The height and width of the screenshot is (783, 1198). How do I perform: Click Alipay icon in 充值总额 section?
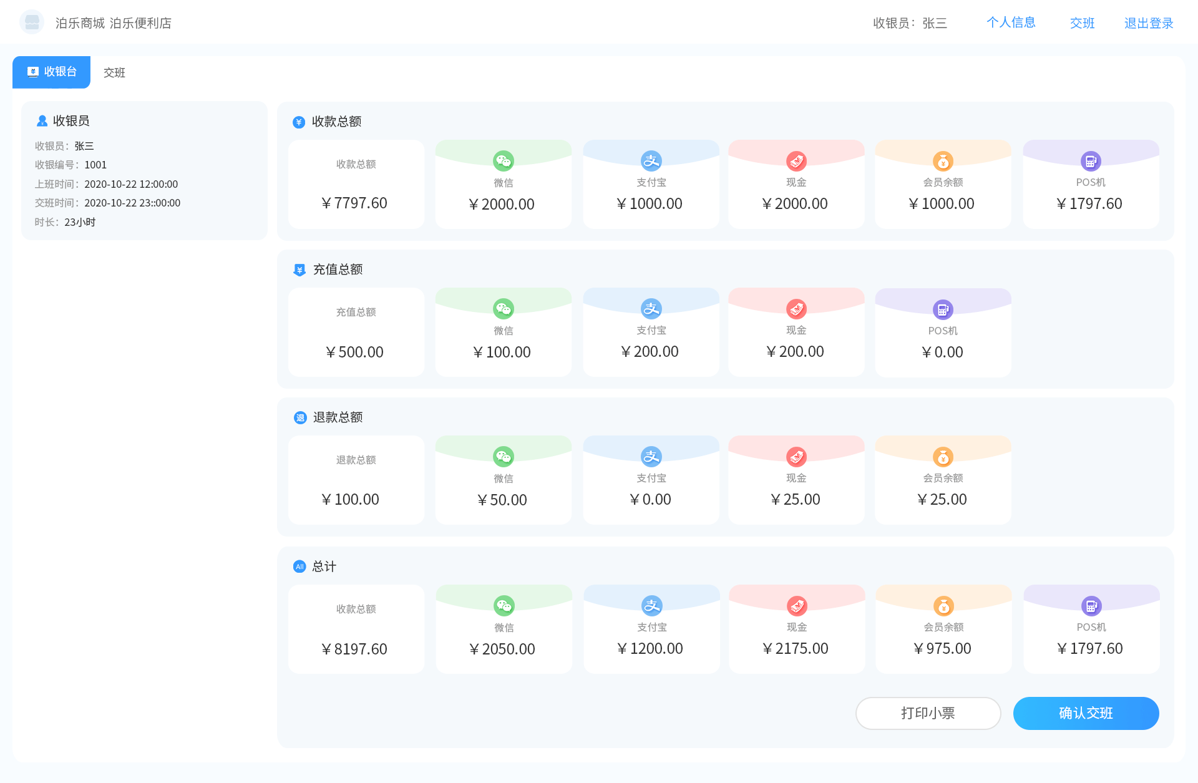[651, 309]
